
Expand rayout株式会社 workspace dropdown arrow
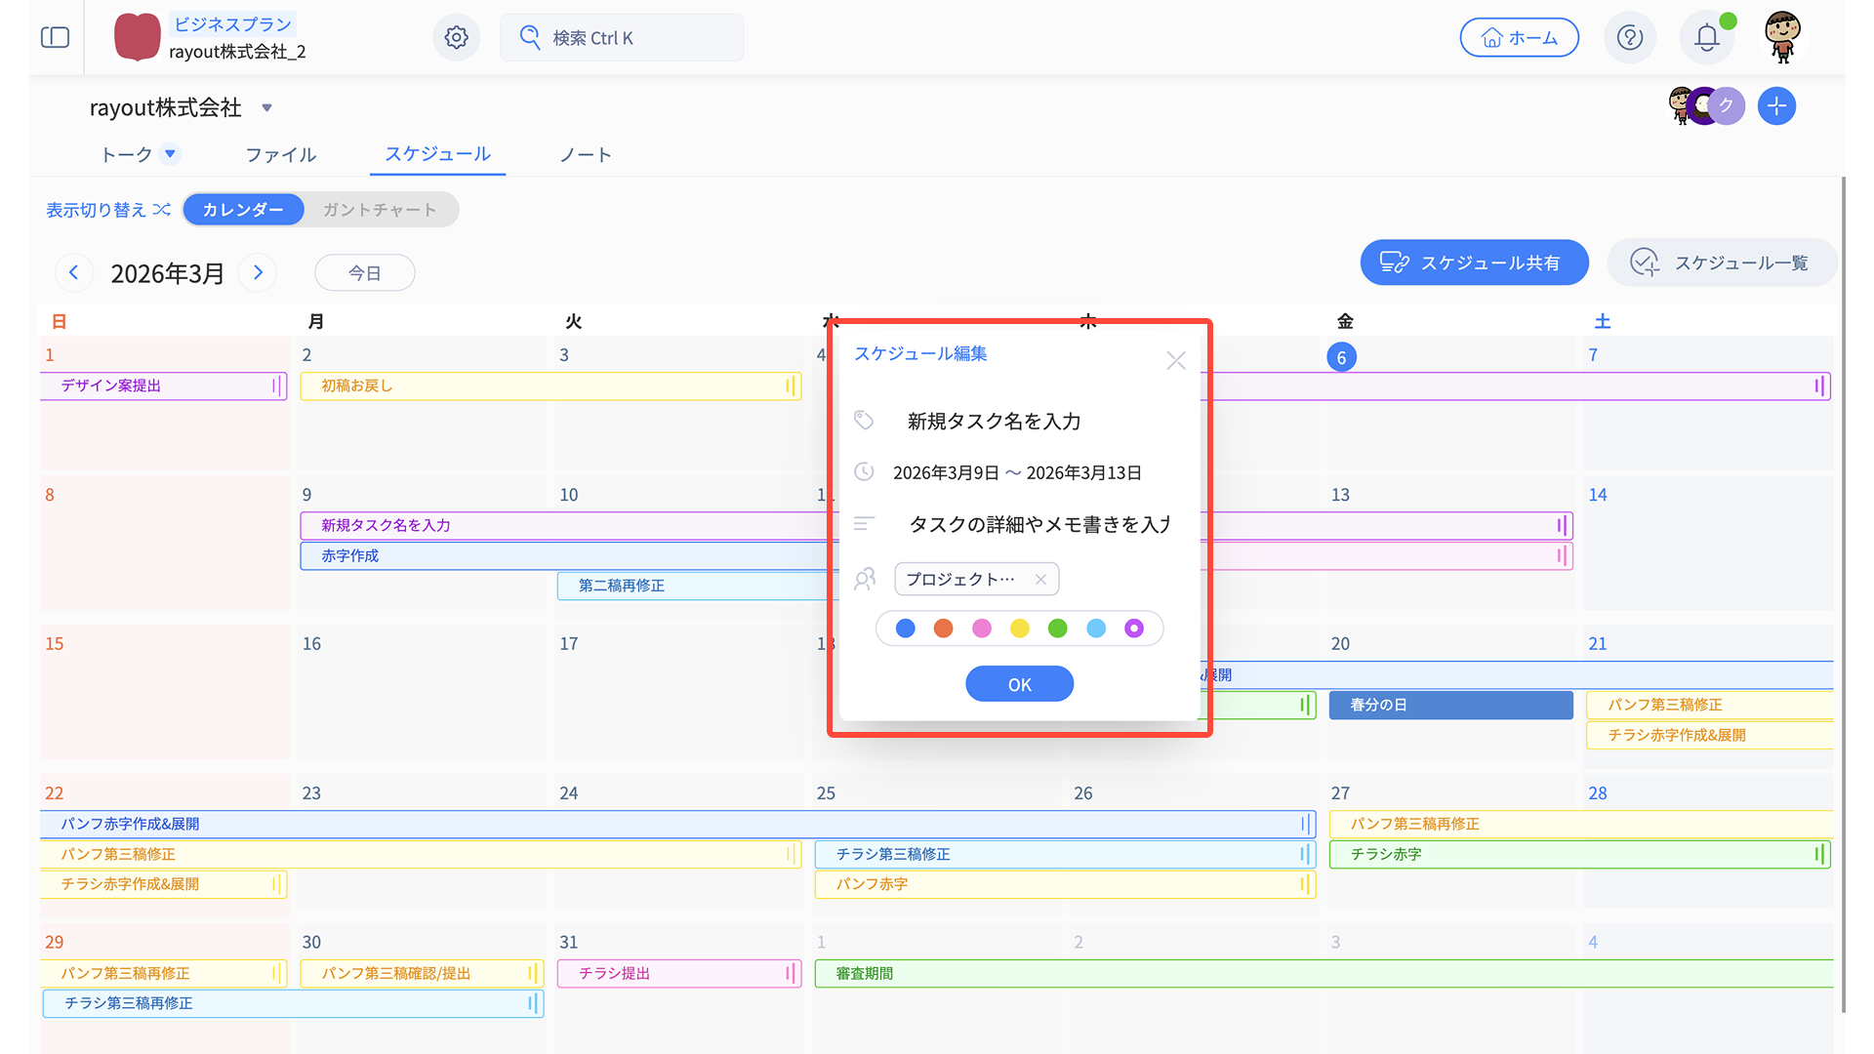[266, 108]
